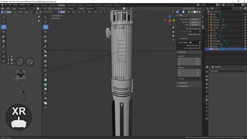This screenshot has width=247, height=139.
Task: Click the Lock to Object eyedropper
Action: (200, 42)
